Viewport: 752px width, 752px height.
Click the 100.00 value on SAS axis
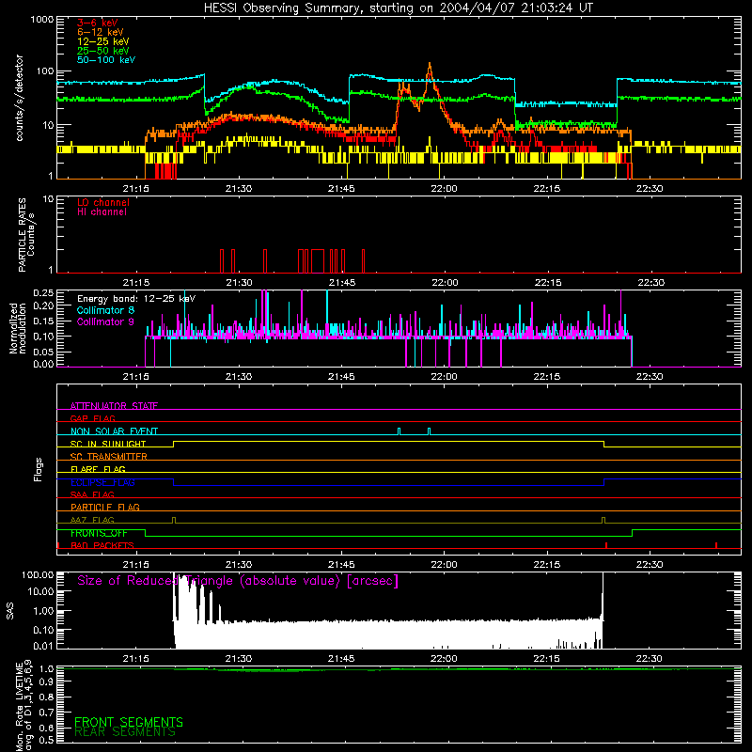[38, 574]
